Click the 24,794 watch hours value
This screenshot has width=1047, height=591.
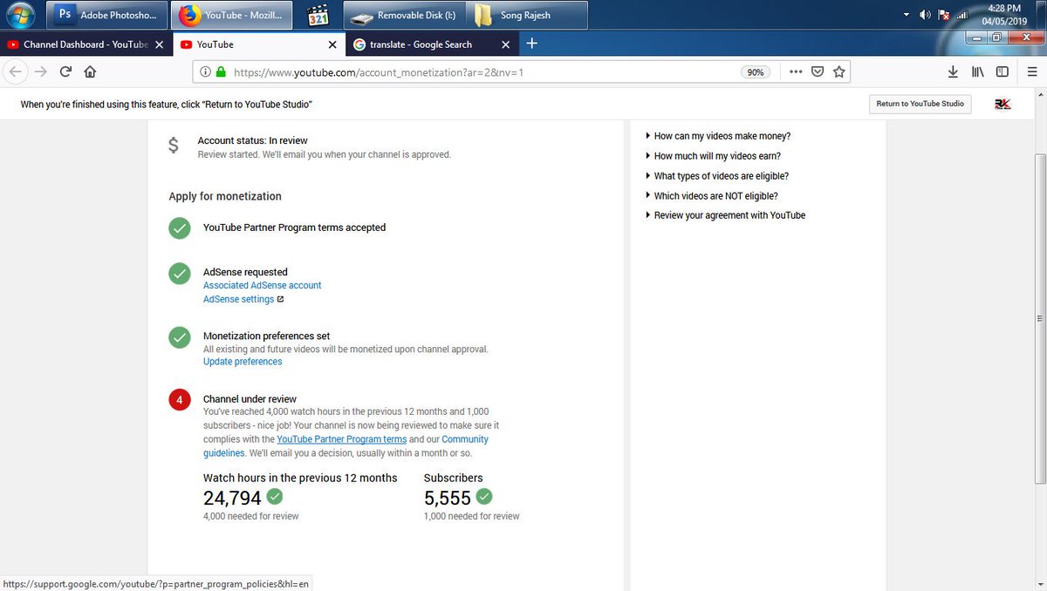pyautogui.click(x=232, y=498)
